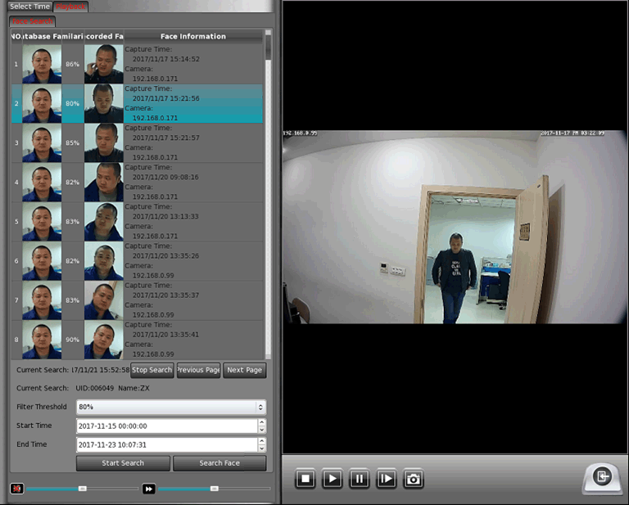Click the Start Time input field
Screen dimensions: 629x505
[x=165, y=426]
